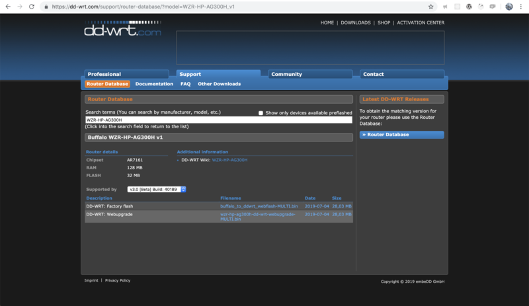Open the HOME link in top navigation
Screen dimensions: 529x306
coord(327,22)
